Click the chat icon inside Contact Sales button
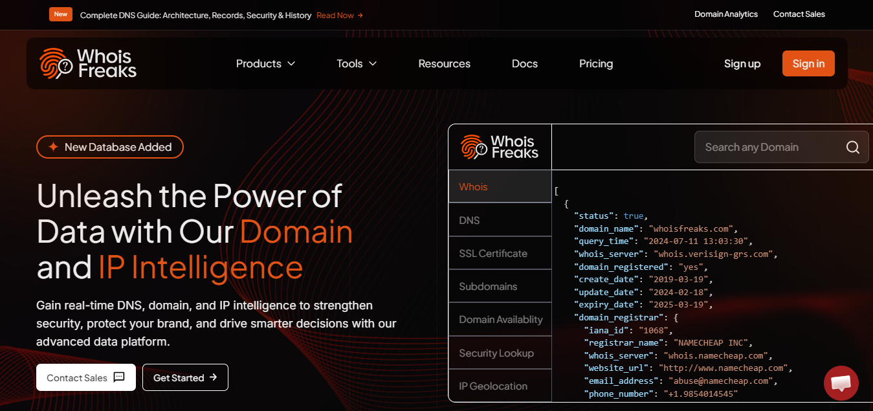This screenshot has width=873, height=411. [119, 377]
